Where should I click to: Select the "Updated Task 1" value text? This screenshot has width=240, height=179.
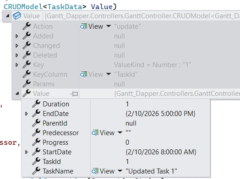pyautogui.click(x=151, y=171)
